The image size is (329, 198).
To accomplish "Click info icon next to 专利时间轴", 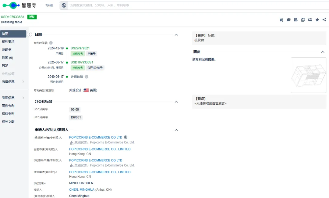I will (51, 43).
